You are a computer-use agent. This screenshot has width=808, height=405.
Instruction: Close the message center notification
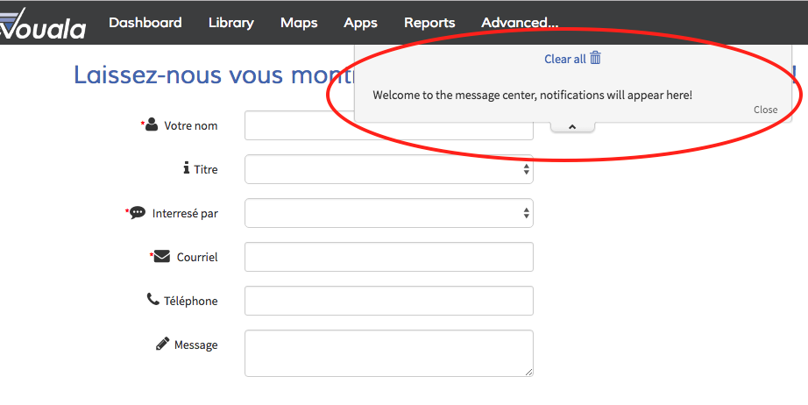(x=765, y=110)
